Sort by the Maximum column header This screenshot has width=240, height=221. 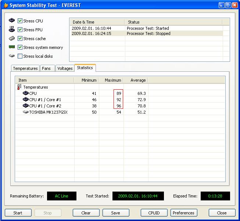point(111,80)
